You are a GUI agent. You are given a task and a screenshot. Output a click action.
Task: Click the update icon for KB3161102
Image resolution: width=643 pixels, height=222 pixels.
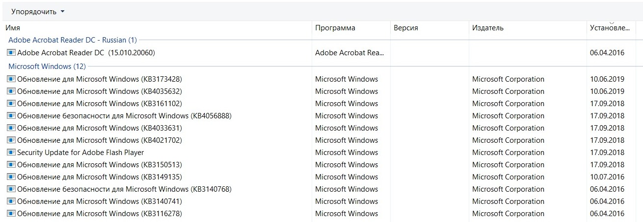(x=11, y=103)
